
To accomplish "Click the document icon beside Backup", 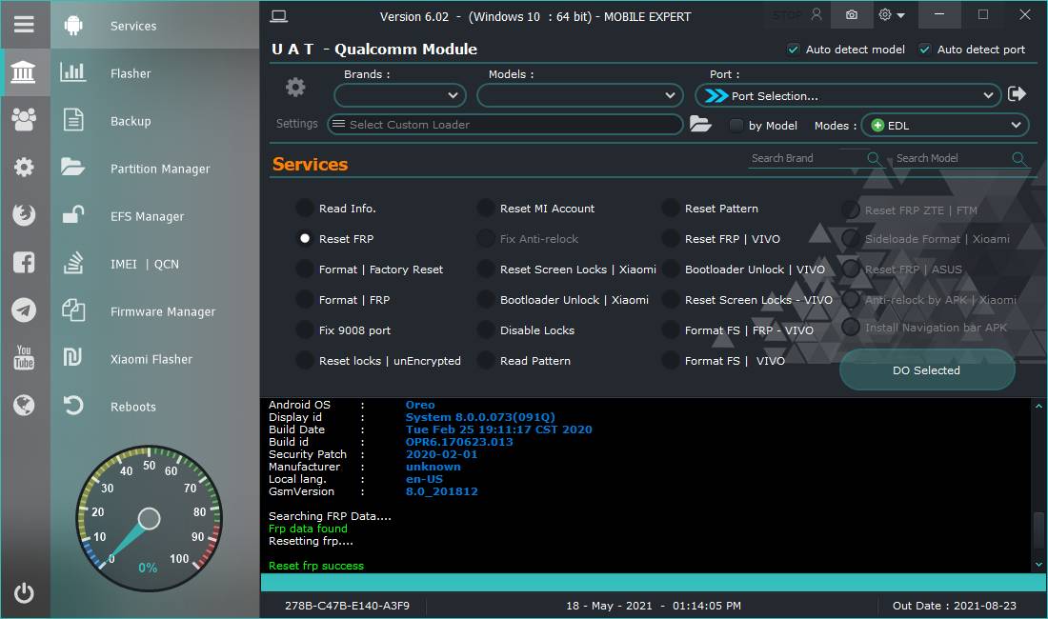I will point(72,120).
